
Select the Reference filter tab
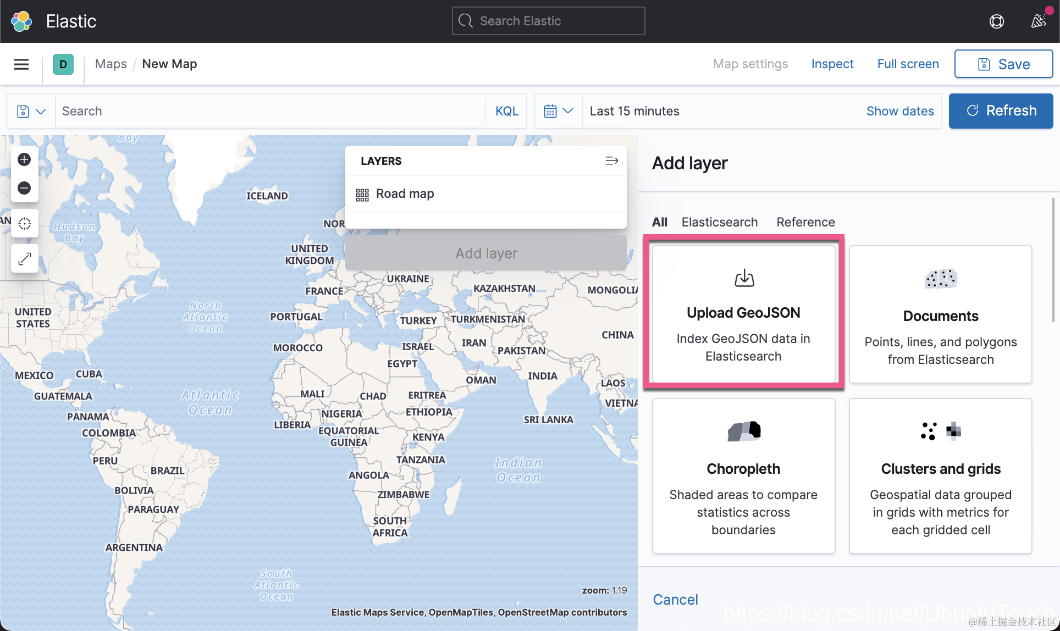pos(805,222)
